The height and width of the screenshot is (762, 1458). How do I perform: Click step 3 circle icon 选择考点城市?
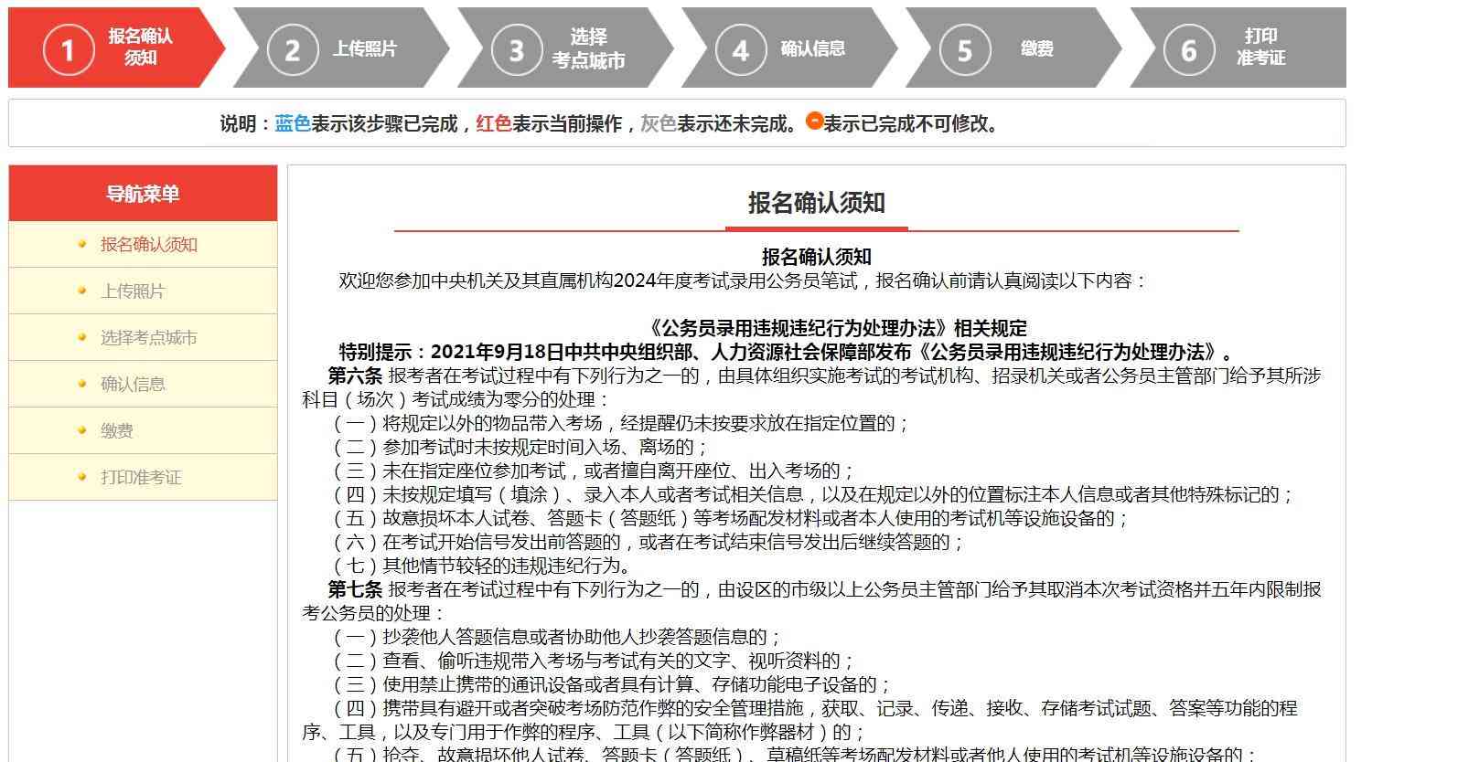517,48
